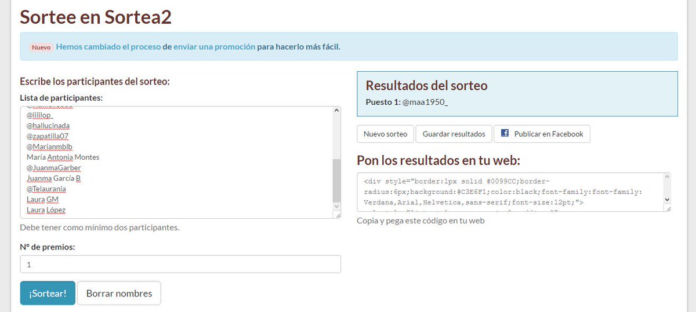Click the Nº de premios input field
Screen dimensions: 696x312
[180, 264]
